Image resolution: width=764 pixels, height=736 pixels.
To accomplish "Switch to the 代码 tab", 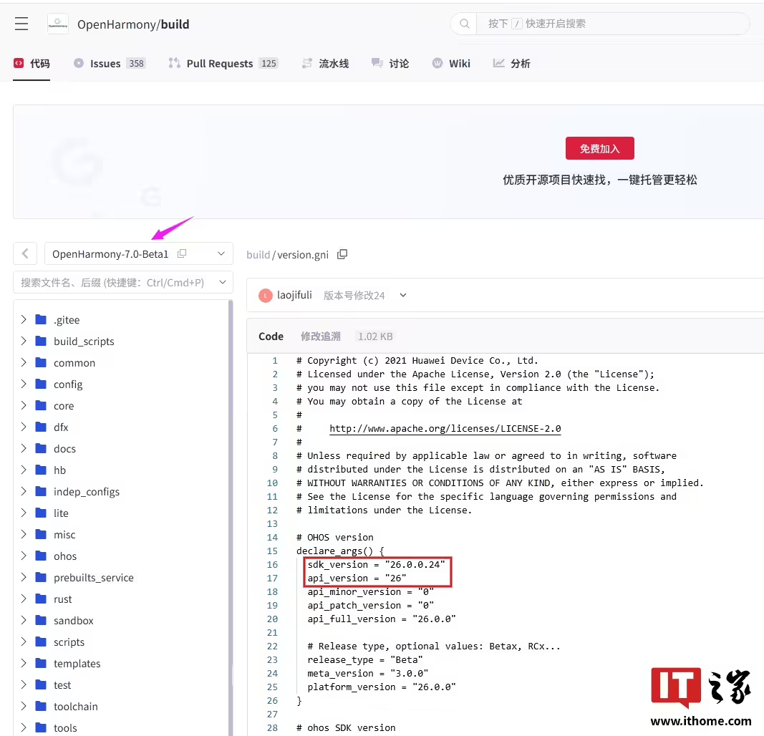I will tap(32, 63).
